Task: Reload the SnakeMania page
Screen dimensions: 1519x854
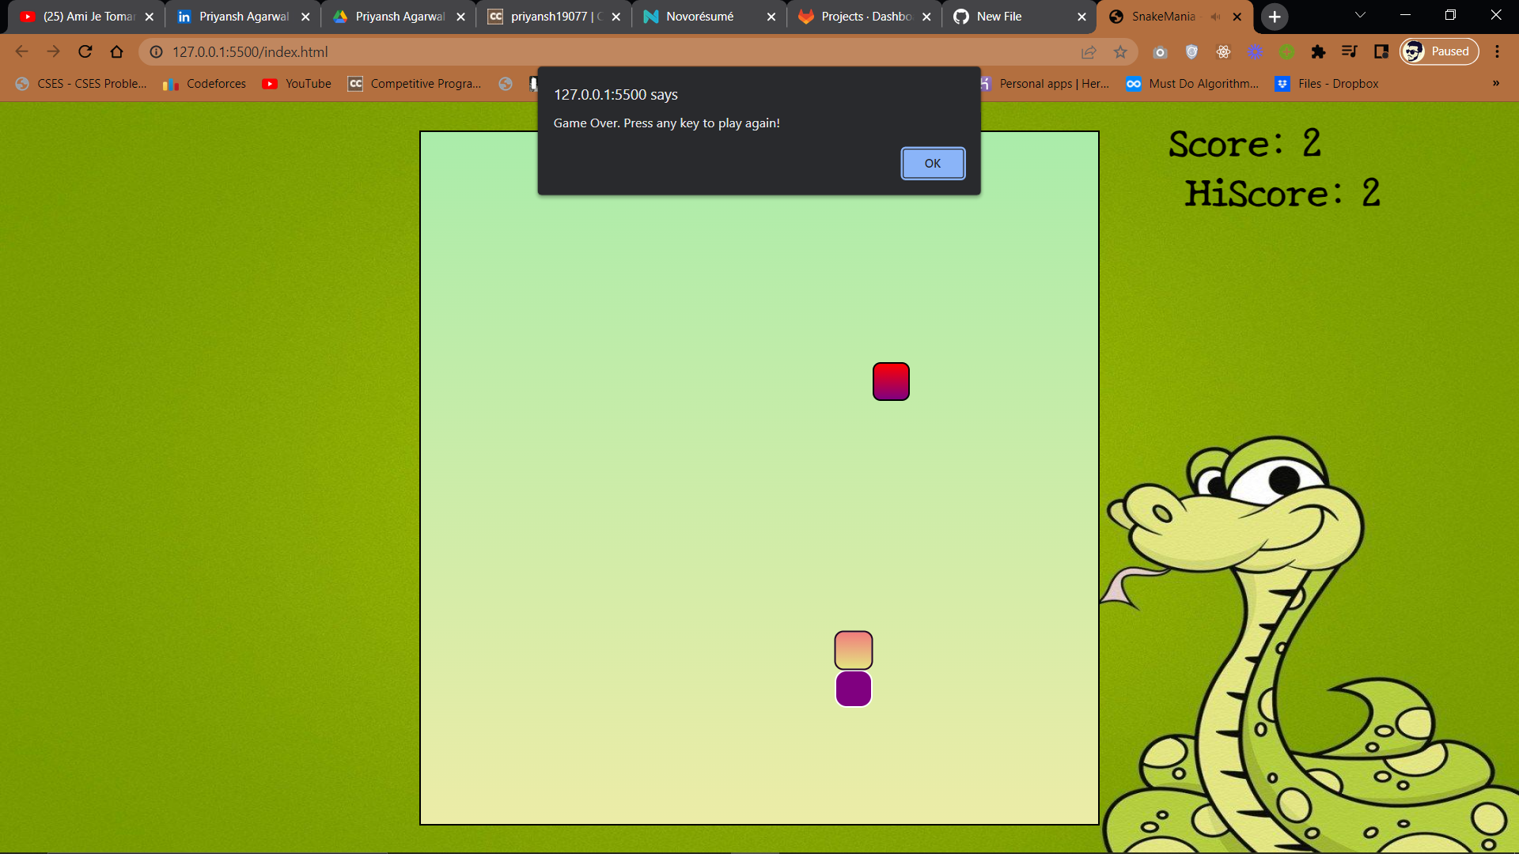Action: 85,51
